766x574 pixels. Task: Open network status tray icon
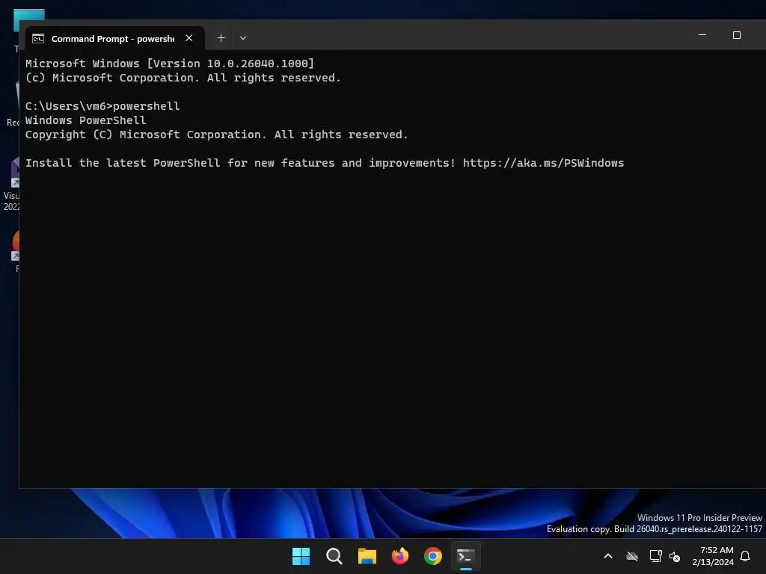655,556
